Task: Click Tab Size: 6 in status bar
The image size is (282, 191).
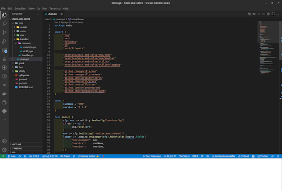Action: [184, 156]
